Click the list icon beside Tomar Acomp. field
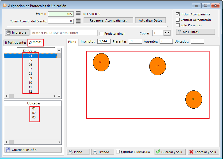 (78, 21)
